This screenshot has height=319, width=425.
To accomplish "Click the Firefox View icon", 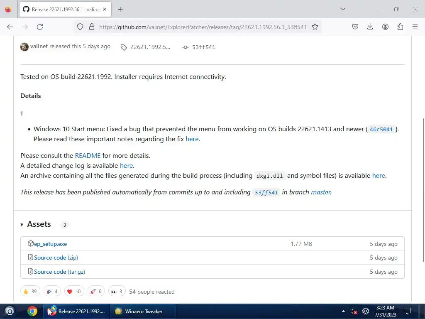I will pyautogui.click(x=8, y=10).
